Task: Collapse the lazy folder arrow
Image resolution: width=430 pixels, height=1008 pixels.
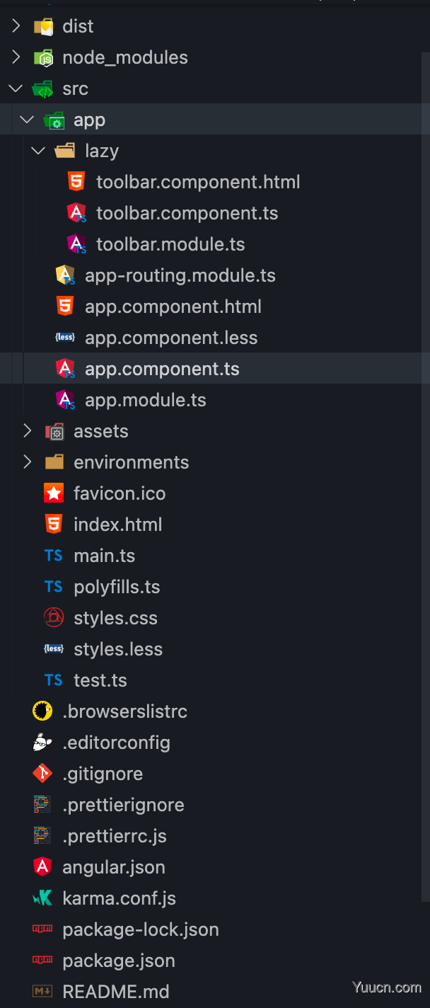Action: click(38, 151)
